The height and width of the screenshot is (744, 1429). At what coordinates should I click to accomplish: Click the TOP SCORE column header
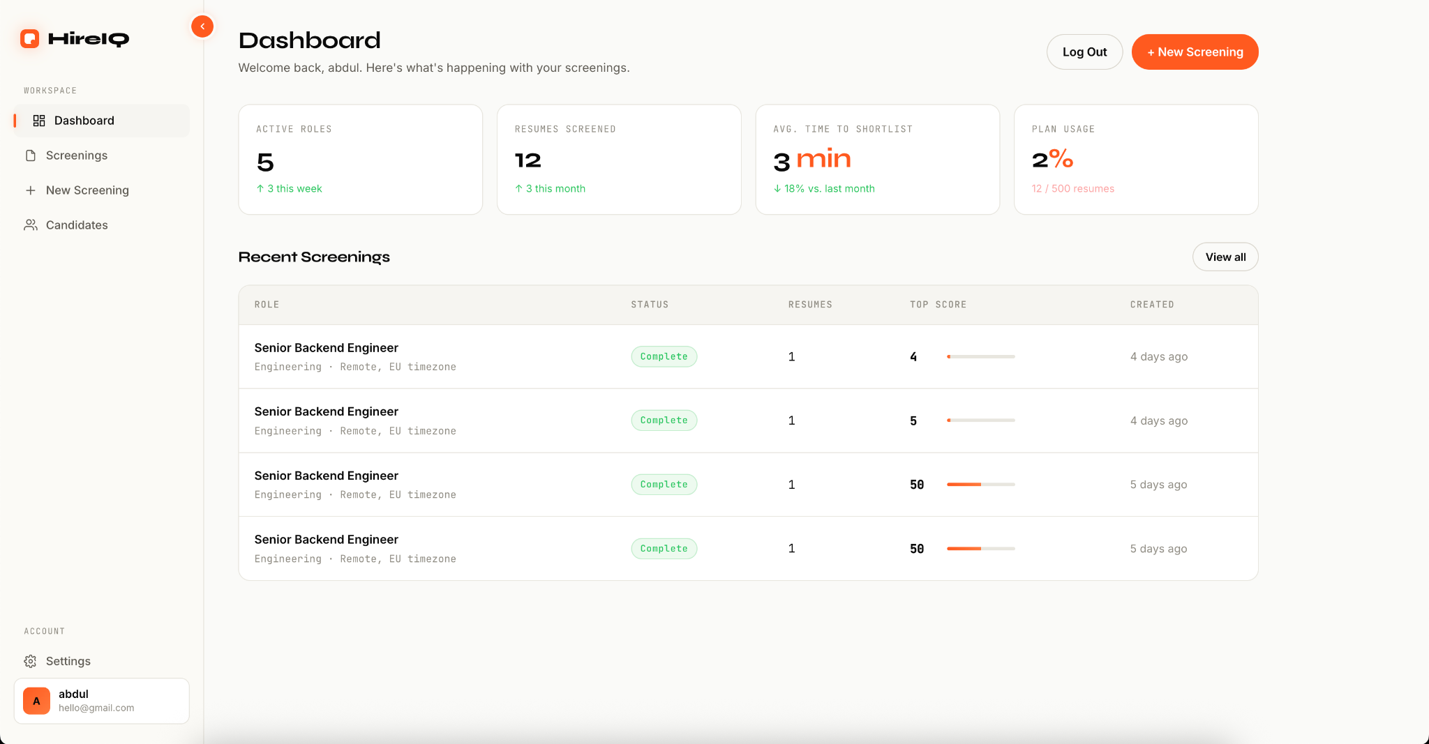[938, 305]
